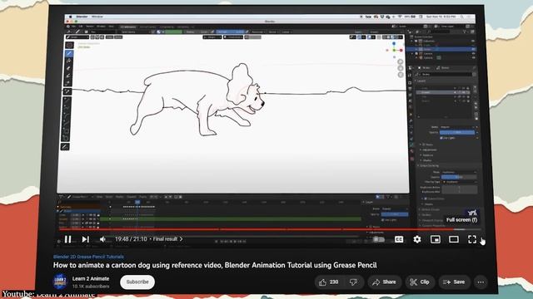Select the Box tool
The image size is (533, 299).
click(67, 130)
